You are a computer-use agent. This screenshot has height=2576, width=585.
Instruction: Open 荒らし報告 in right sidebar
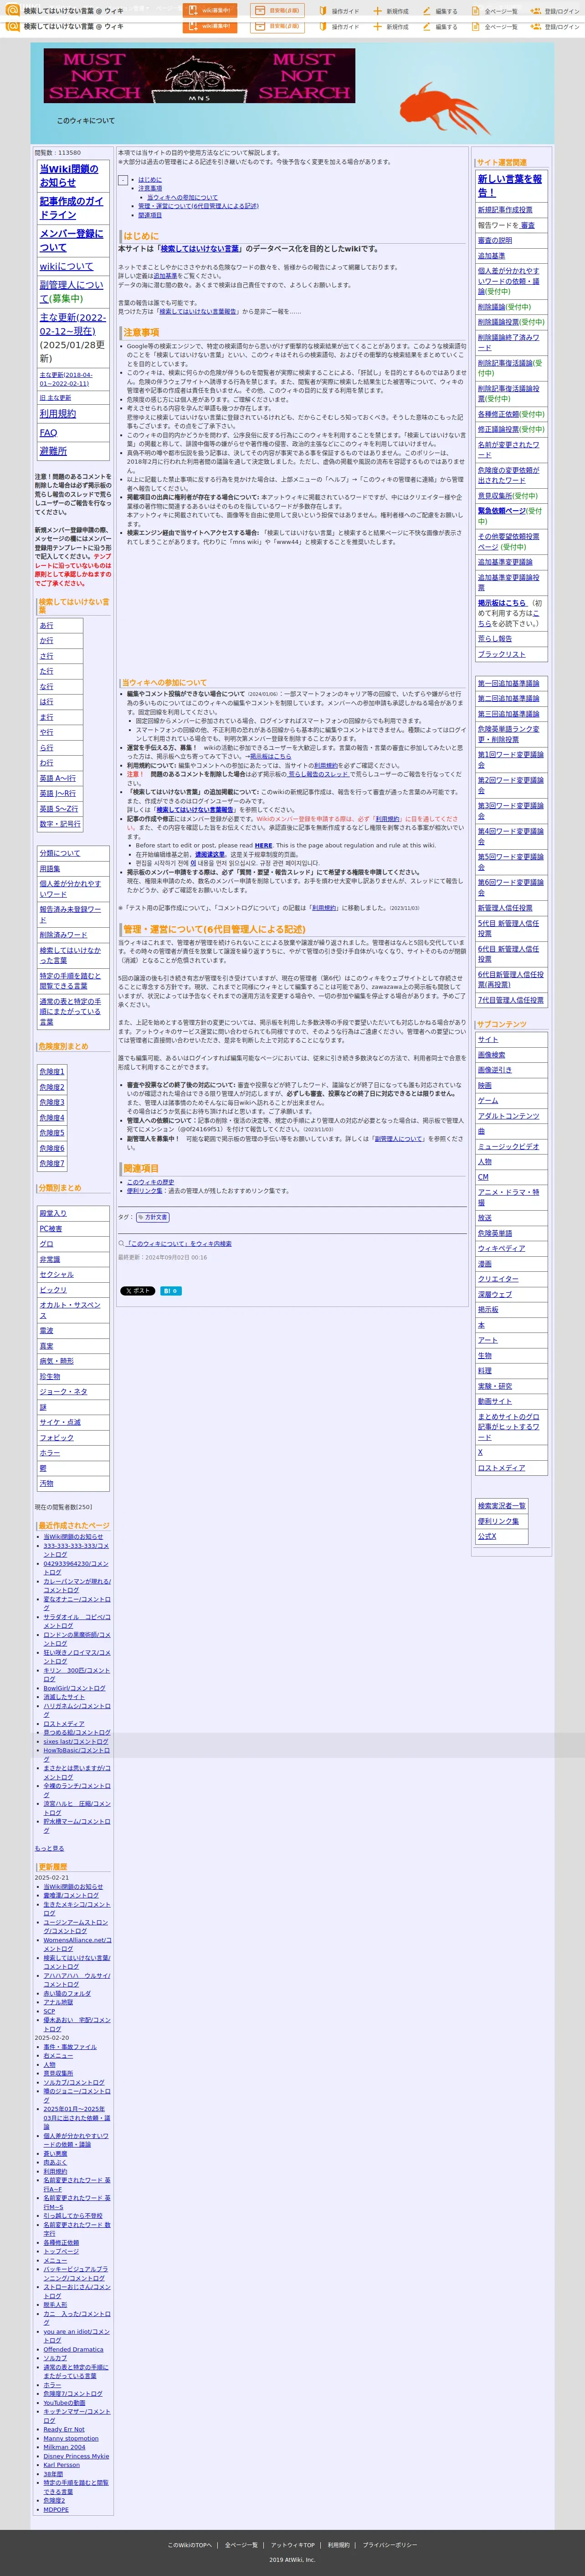(494, 638)
